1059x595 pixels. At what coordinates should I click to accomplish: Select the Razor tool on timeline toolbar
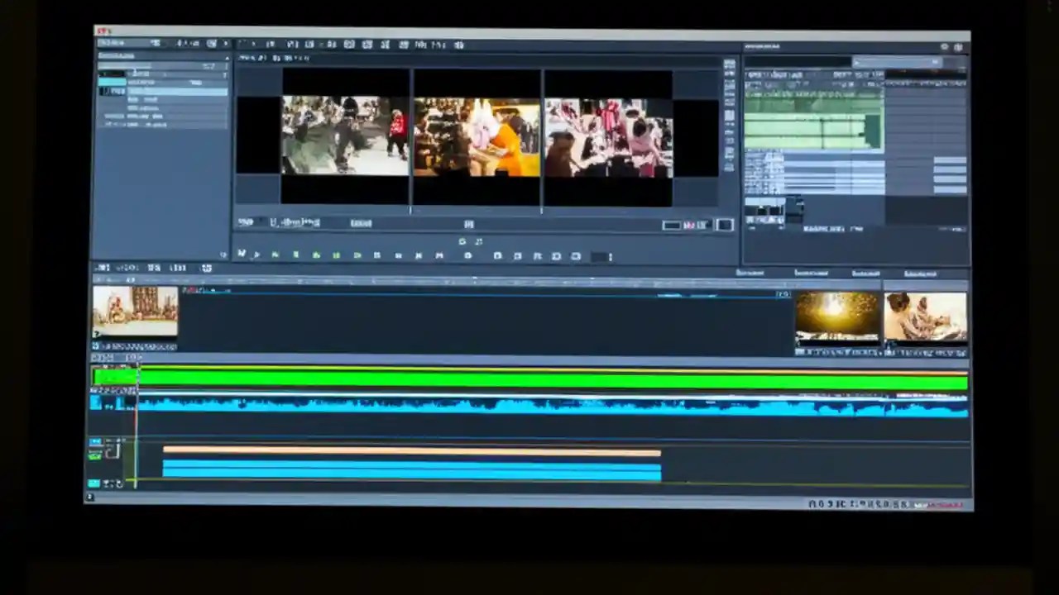pyautogui.click(x=179, y=268)
